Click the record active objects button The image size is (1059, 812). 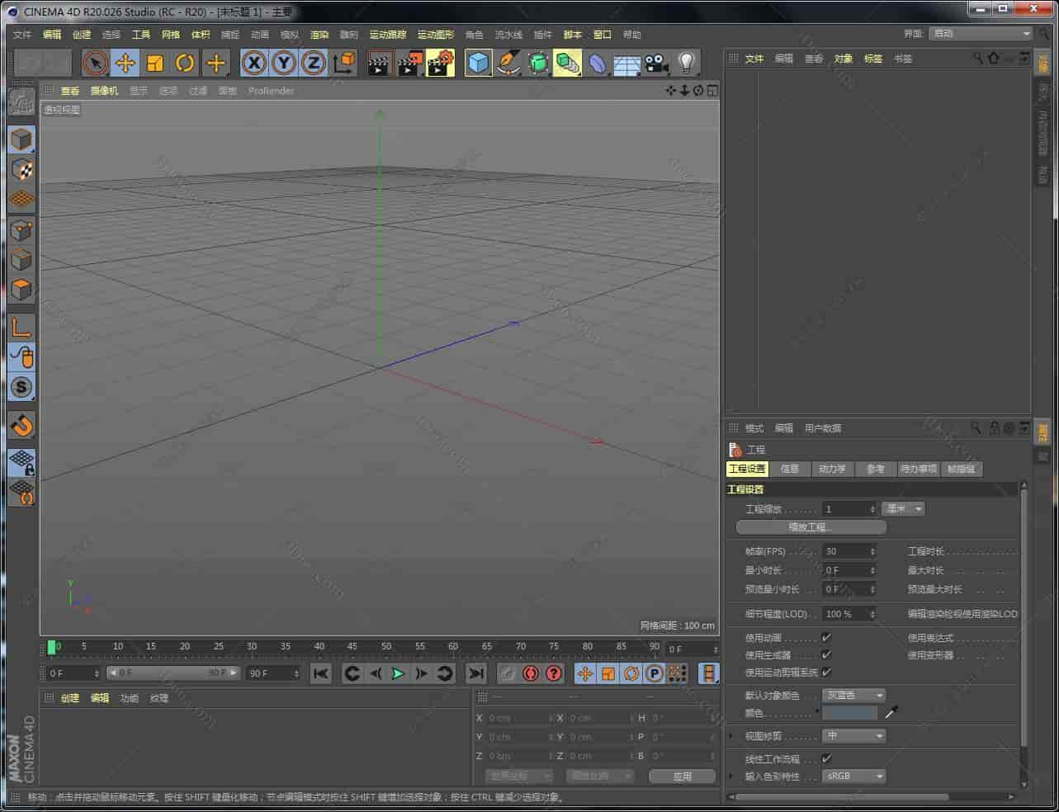click(508, 673)
